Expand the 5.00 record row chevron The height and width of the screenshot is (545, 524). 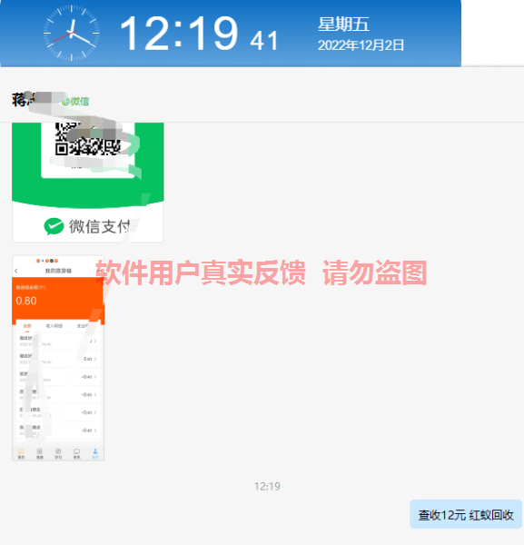(x=95, y=359)
